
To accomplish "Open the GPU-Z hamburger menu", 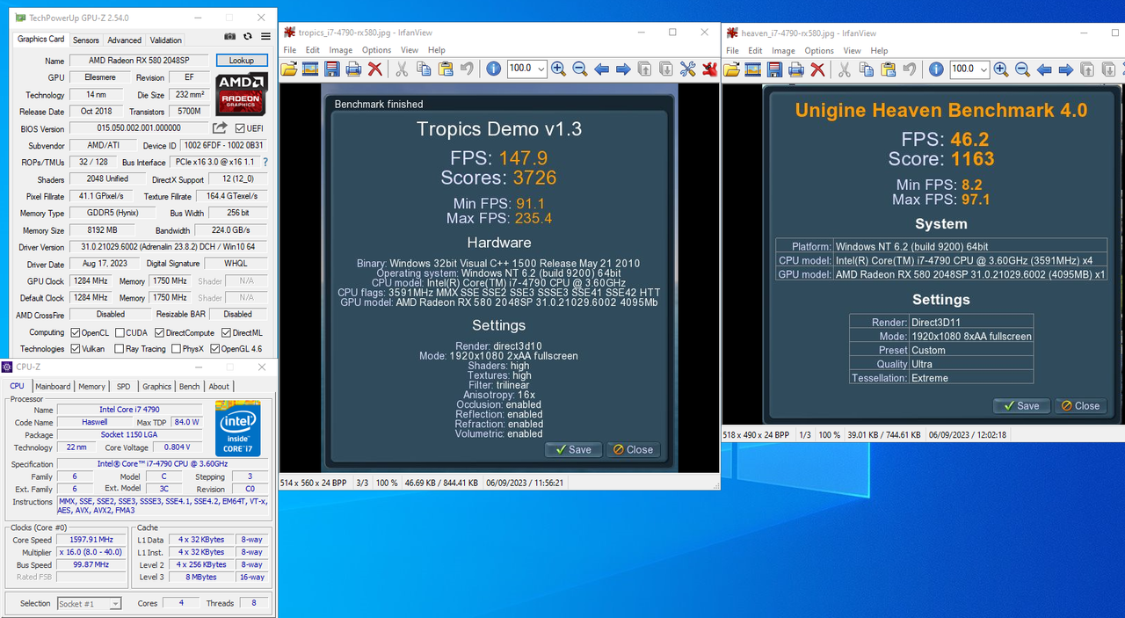I will point(265,37).
